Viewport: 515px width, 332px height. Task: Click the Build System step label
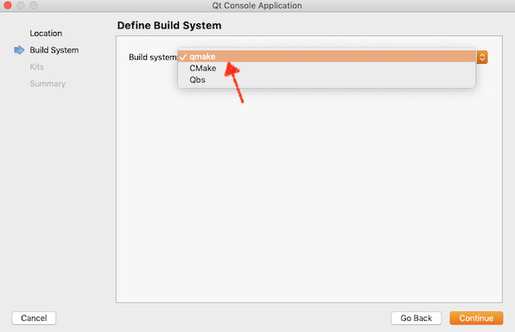click(x=54, y=50)
